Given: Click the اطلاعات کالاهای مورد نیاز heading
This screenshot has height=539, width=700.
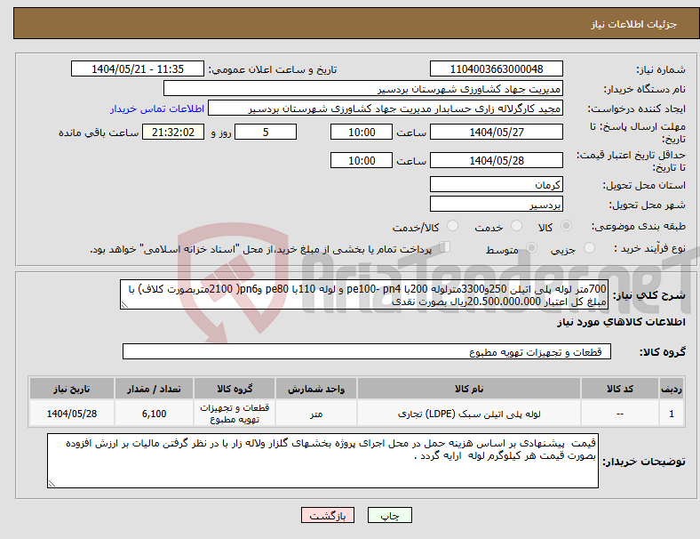Looking at the screenshot, I should 621,322.
